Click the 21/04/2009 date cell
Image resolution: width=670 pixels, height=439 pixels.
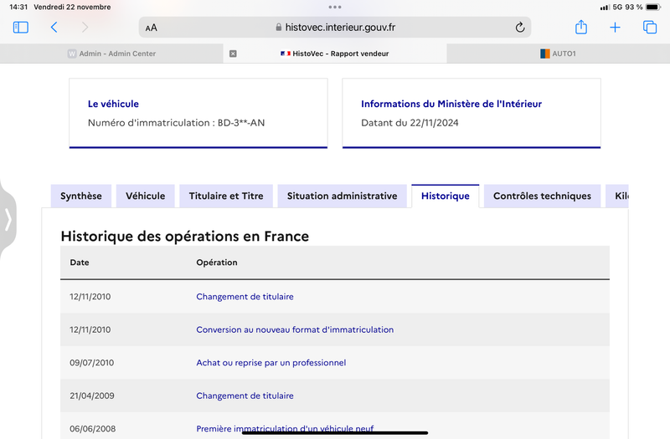tap(92, 396)
